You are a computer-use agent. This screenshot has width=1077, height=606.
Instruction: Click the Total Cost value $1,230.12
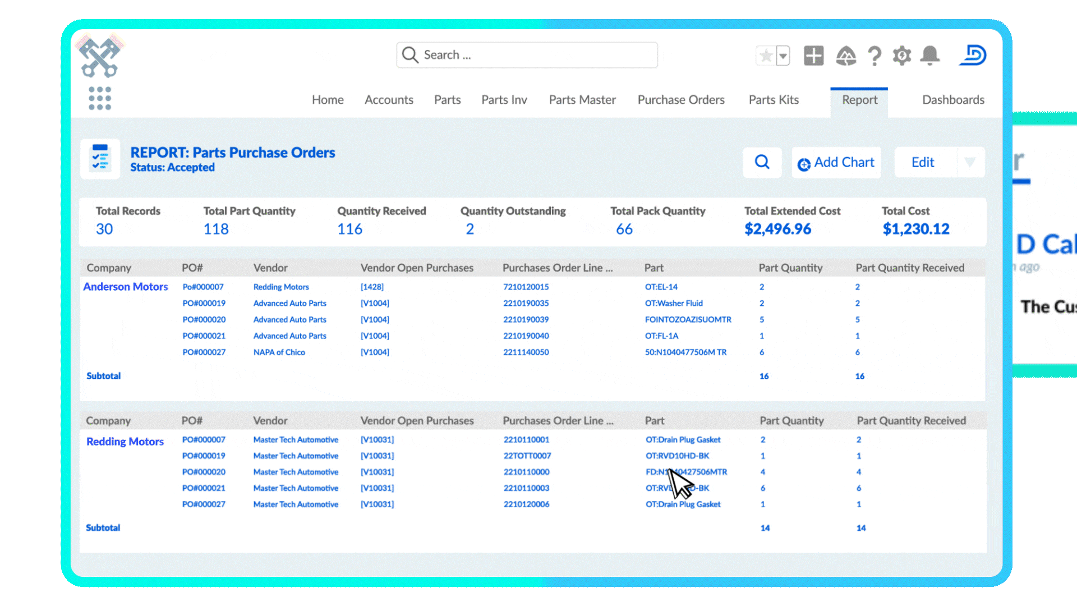(916, 229)
